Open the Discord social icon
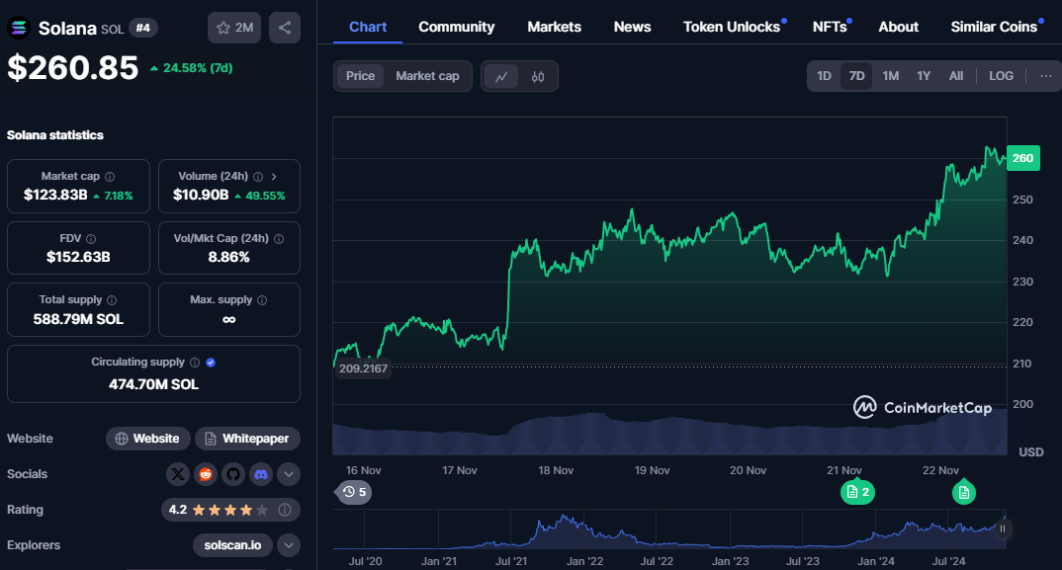The width and height of the screenshot is (1062, 570). [x=261, y=474]
